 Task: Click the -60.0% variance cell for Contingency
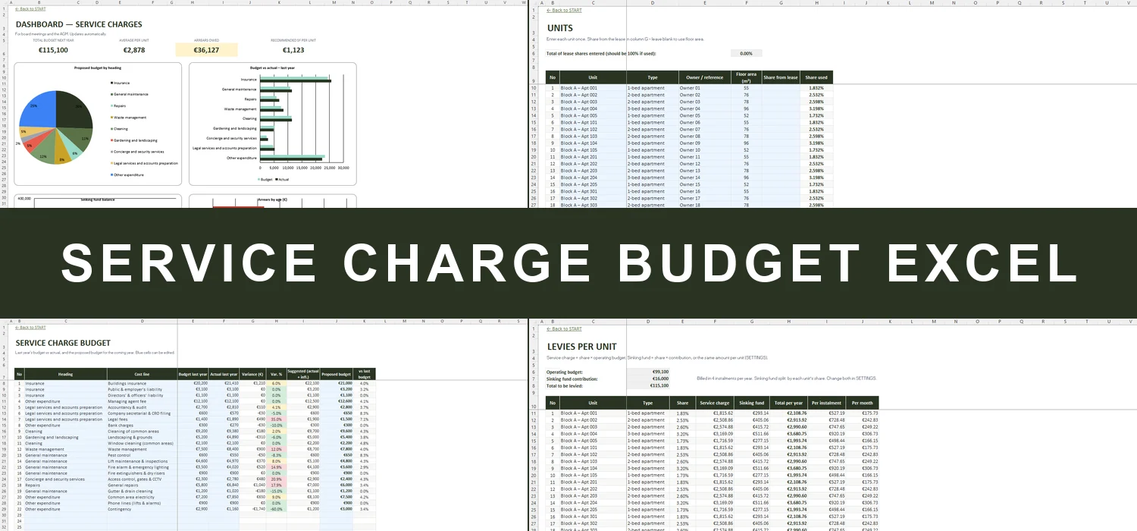(276, 509)
